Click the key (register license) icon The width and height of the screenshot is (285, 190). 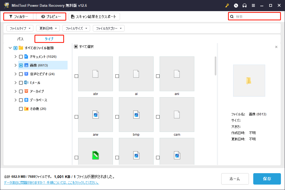(x=227, y=5)
